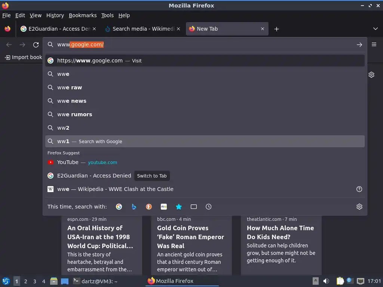Open the Bookmarks menu
Viewport: 383px width, 287px height.
coord(83,15)
